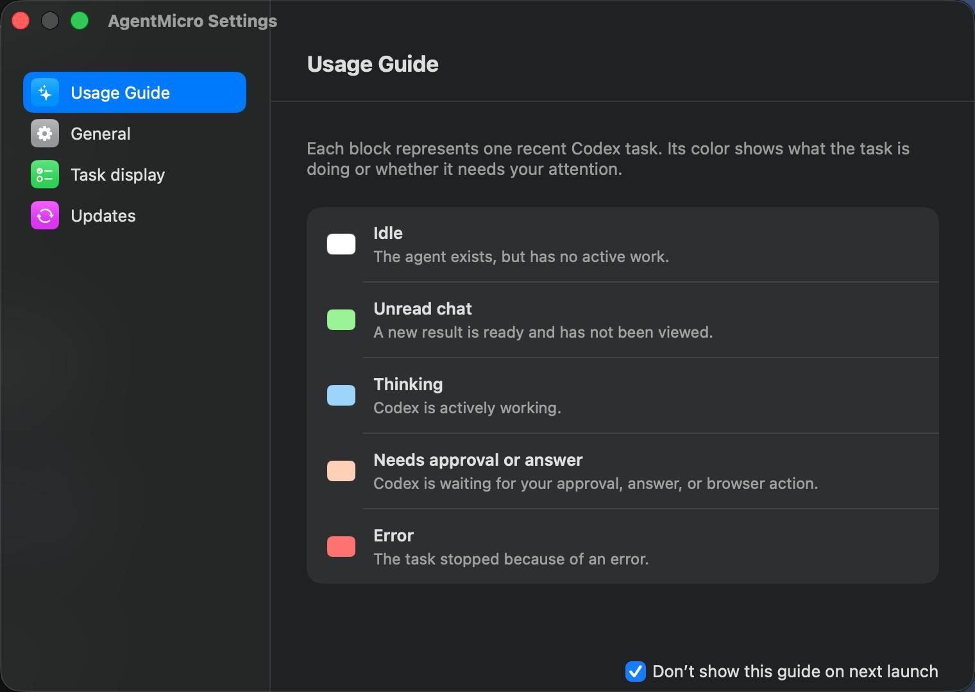Click 'A new result is ready' description
This screenshot has width=975, height=692.
pos(543,333)
